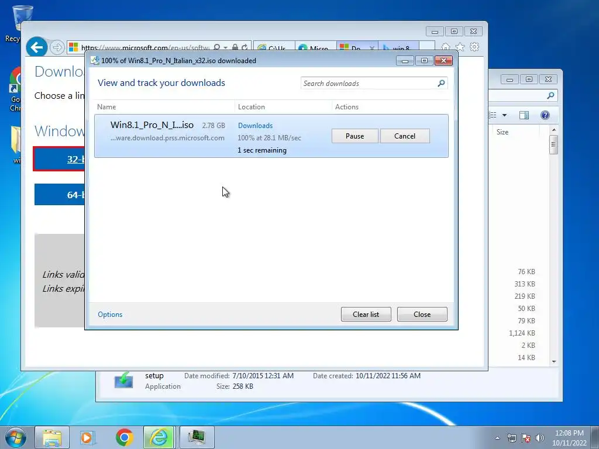Viewport: 599px width, 449px height.
Task: Minimize the View Downloads dialog
Action: tap(405, 61)
